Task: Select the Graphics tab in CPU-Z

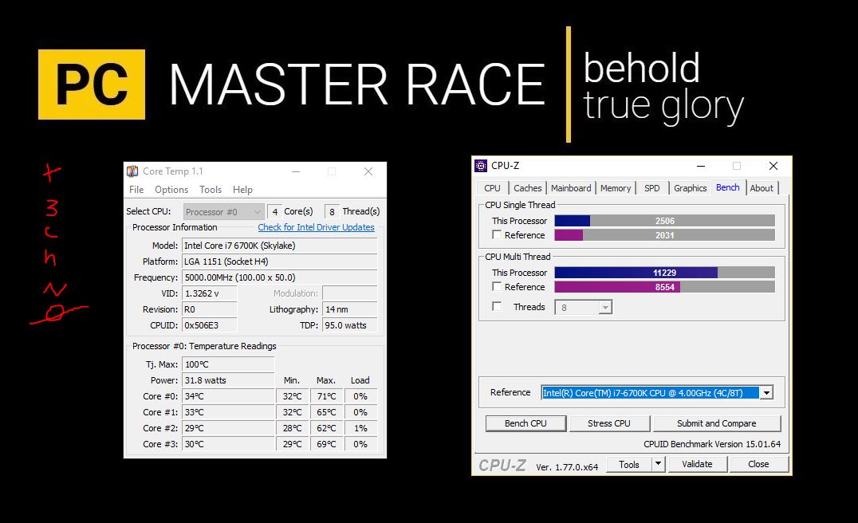Action: pyautogui.click(x=690, y=187)
